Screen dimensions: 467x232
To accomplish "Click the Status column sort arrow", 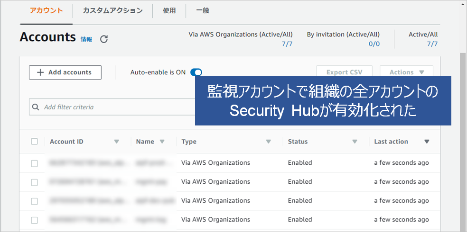I will [x=355, y=142].
